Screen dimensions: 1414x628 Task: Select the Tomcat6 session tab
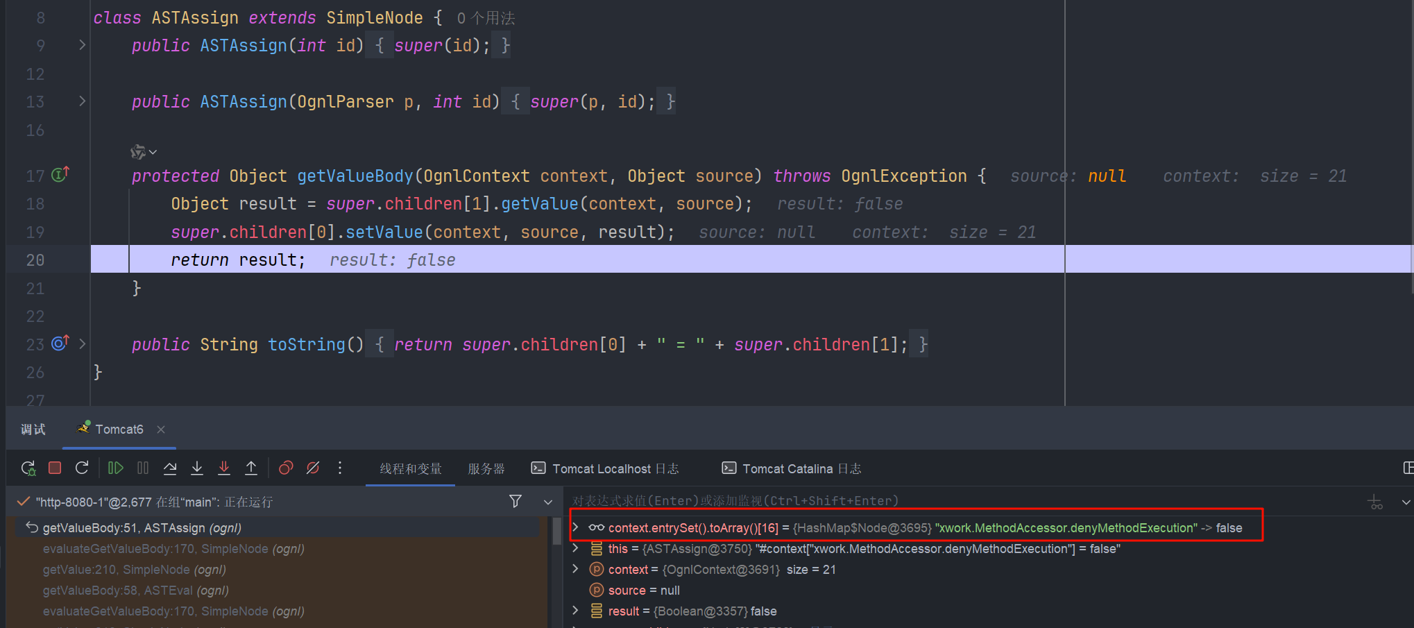(x=119, y=430)
